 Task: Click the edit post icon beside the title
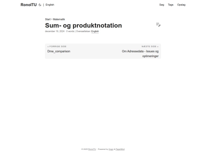point(158,25)
